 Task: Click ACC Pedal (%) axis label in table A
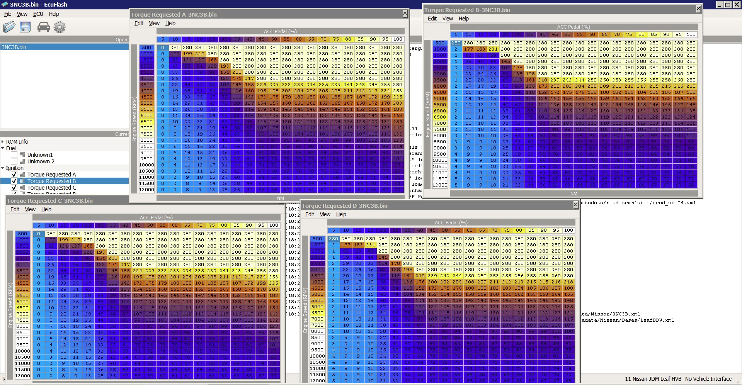280,32
